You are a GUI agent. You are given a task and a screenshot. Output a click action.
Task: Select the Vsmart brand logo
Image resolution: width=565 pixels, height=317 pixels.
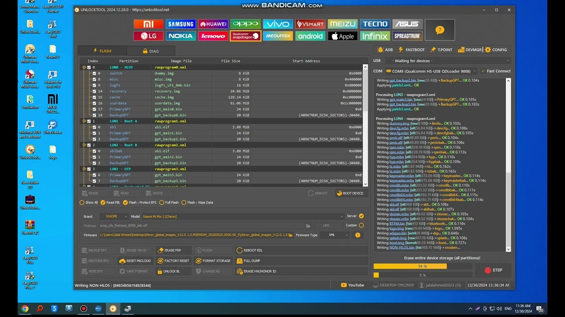coord(310,24)
